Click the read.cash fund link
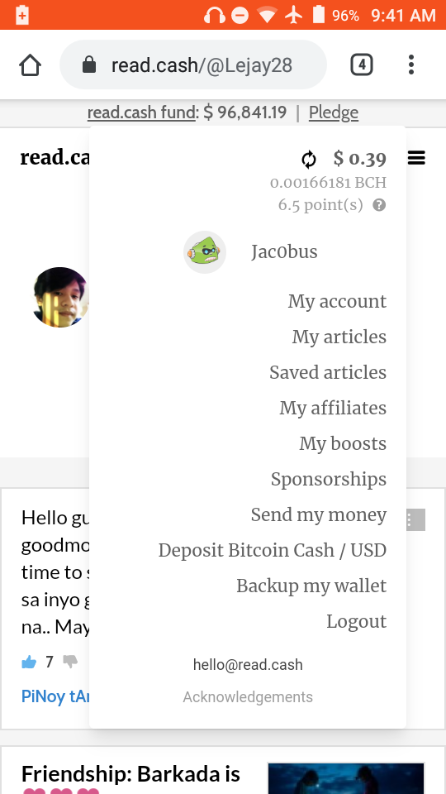The image size is (446, 794). 141,112
